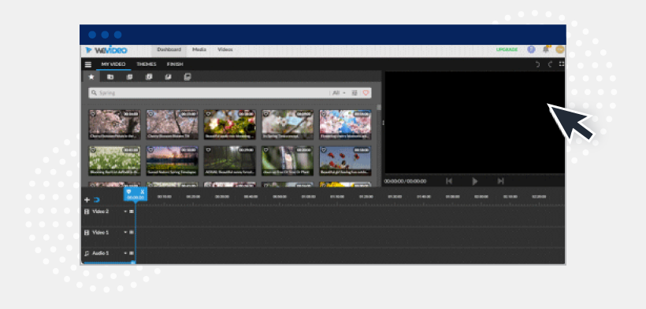646x309 pixels.
Task: Click the scissors split icon on the playhead
Action: point(143,192)
